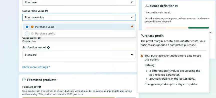Viewport: 216px width, 98px height.
Task: Click the Attribution model info icon
Action: (48, 47)
